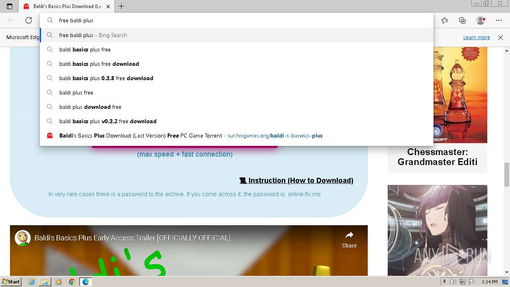This screenshot has height=287, width=510.
Task: Click the scrollbar down arrow
Action: 507,273
